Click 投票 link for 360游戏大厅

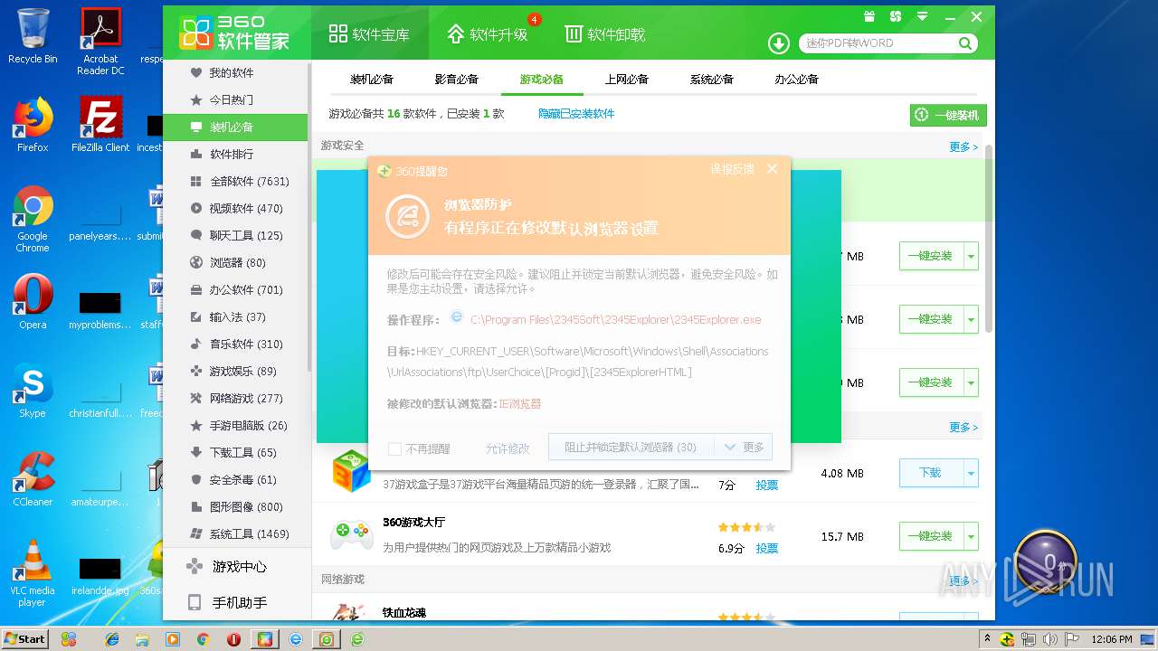[x=767, y=548]
